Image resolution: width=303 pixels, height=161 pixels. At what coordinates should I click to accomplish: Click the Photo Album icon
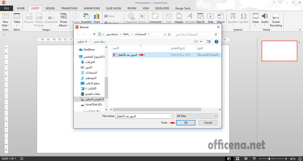coord(63,16)
